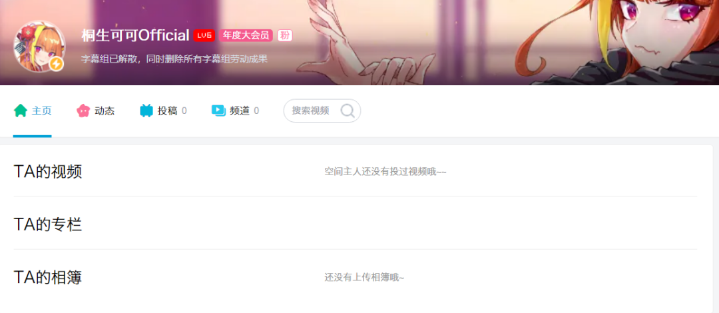This screenshot has width=719, height=313.
Task: Click the 粉 badge next to the membership label
Action: coord(285,35)
